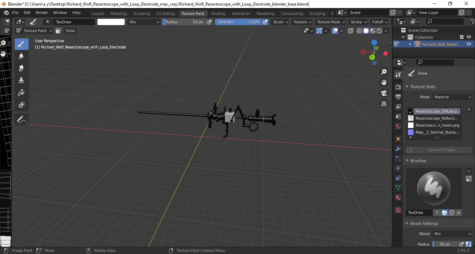Select the Annotate tool
The width and height of the screenshot is (475, 254).
[21, 120]
